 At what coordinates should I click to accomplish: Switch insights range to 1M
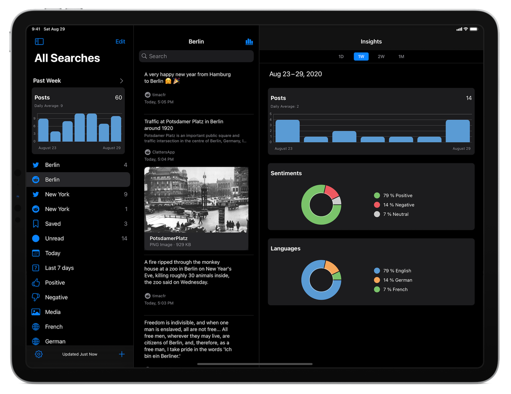click(401, 57)
